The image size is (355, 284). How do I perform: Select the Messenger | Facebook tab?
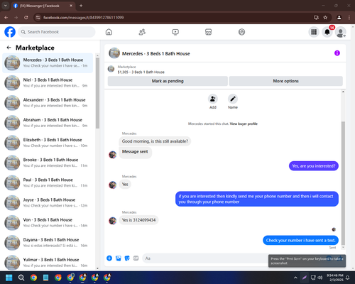coord(43,6)
